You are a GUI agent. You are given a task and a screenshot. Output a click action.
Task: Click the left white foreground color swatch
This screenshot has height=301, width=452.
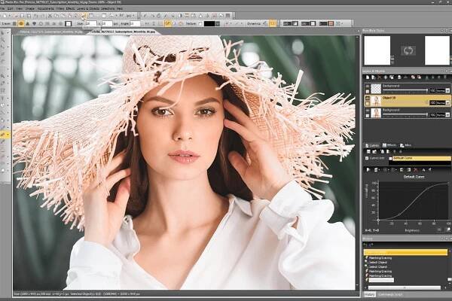click(377, 50)
